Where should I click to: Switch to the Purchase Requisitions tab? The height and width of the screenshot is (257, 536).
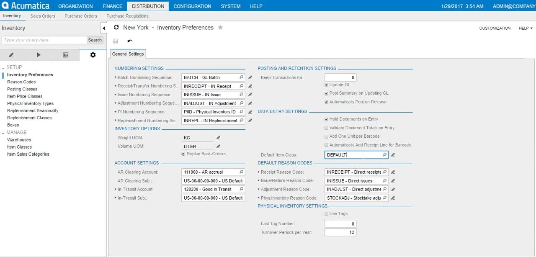coord(127,16)
